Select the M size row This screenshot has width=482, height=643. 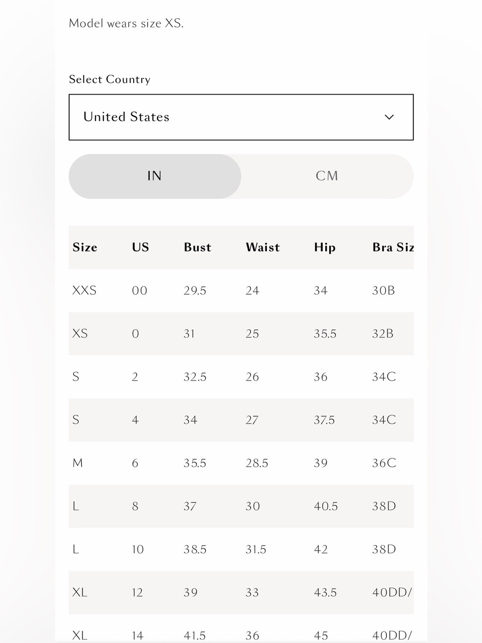coord(241,463)
